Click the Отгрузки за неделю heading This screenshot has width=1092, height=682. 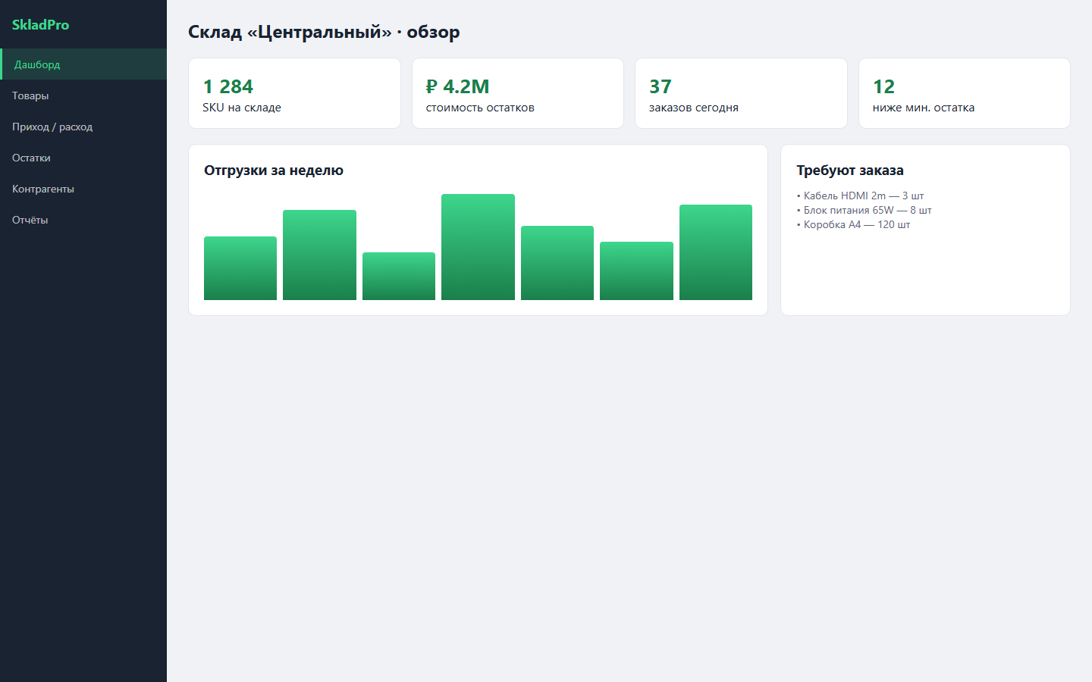274,170
